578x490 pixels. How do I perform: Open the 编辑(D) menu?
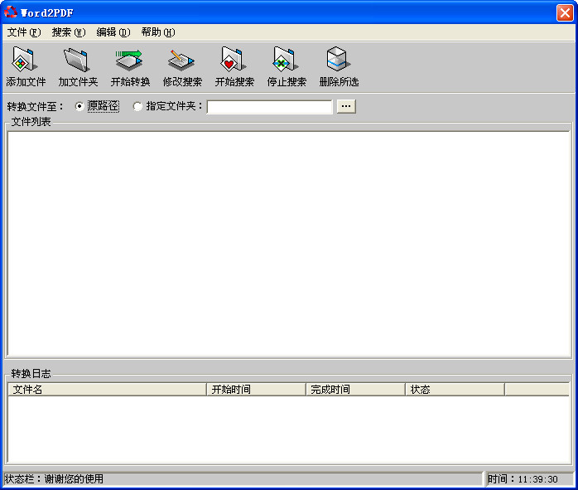[x=113, y=32]
